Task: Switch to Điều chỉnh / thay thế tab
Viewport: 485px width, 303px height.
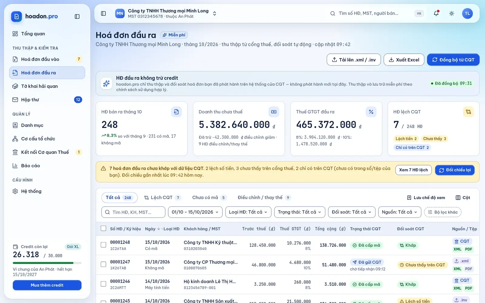Action: (x=264, y=198)
